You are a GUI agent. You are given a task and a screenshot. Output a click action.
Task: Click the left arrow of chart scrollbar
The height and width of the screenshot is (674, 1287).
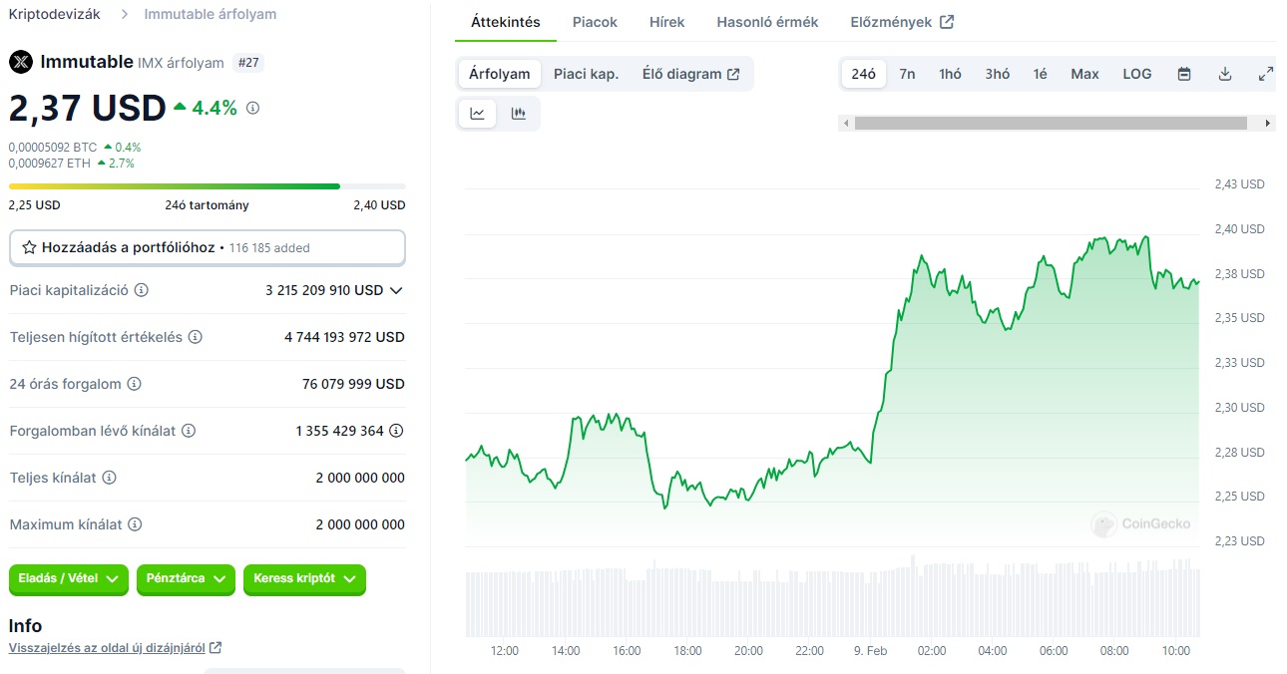847,124
